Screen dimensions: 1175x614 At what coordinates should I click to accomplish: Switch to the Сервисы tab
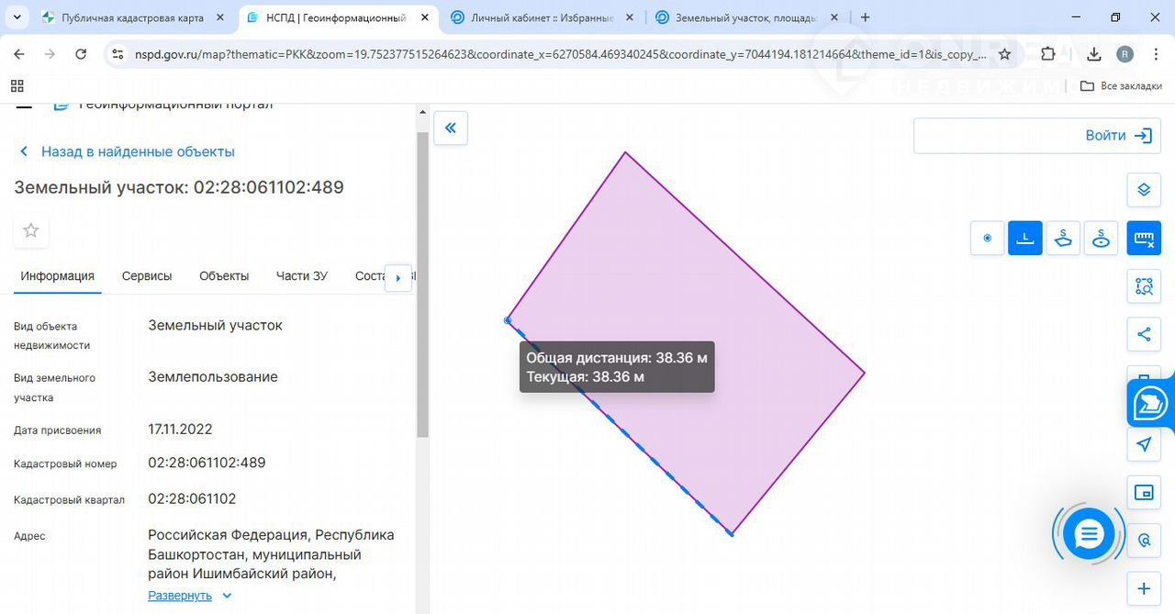coord(147,275)
